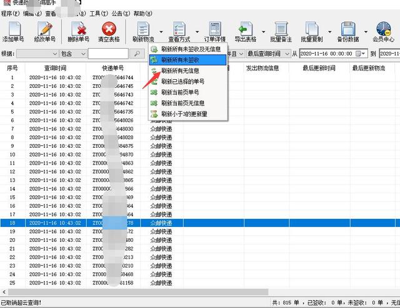
Task: Click status bar total 共: 815 单
Action: (x=286, y=302)
